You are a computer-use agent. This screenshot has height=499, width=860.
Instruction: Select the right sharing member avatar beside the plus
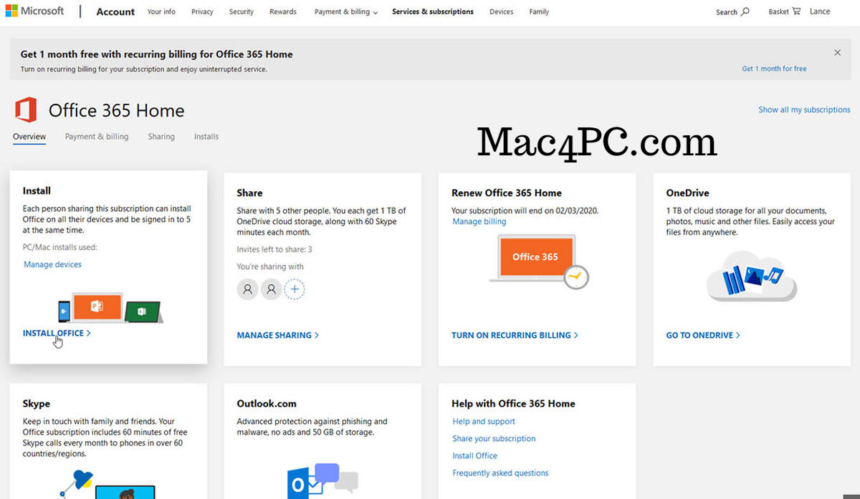point(271,289)
